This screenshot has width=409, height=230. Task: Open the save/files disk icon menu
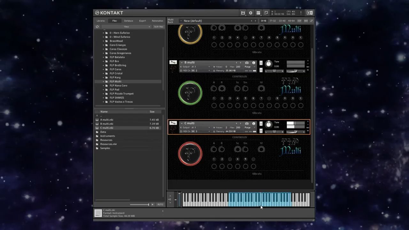pyautogui.click(x=243, y=13)
